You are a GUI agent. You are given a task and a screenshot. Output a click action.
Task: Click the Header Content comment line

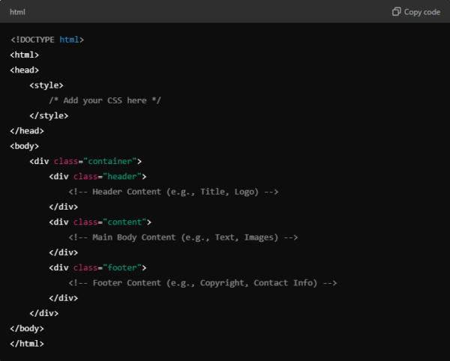point(173,192)
